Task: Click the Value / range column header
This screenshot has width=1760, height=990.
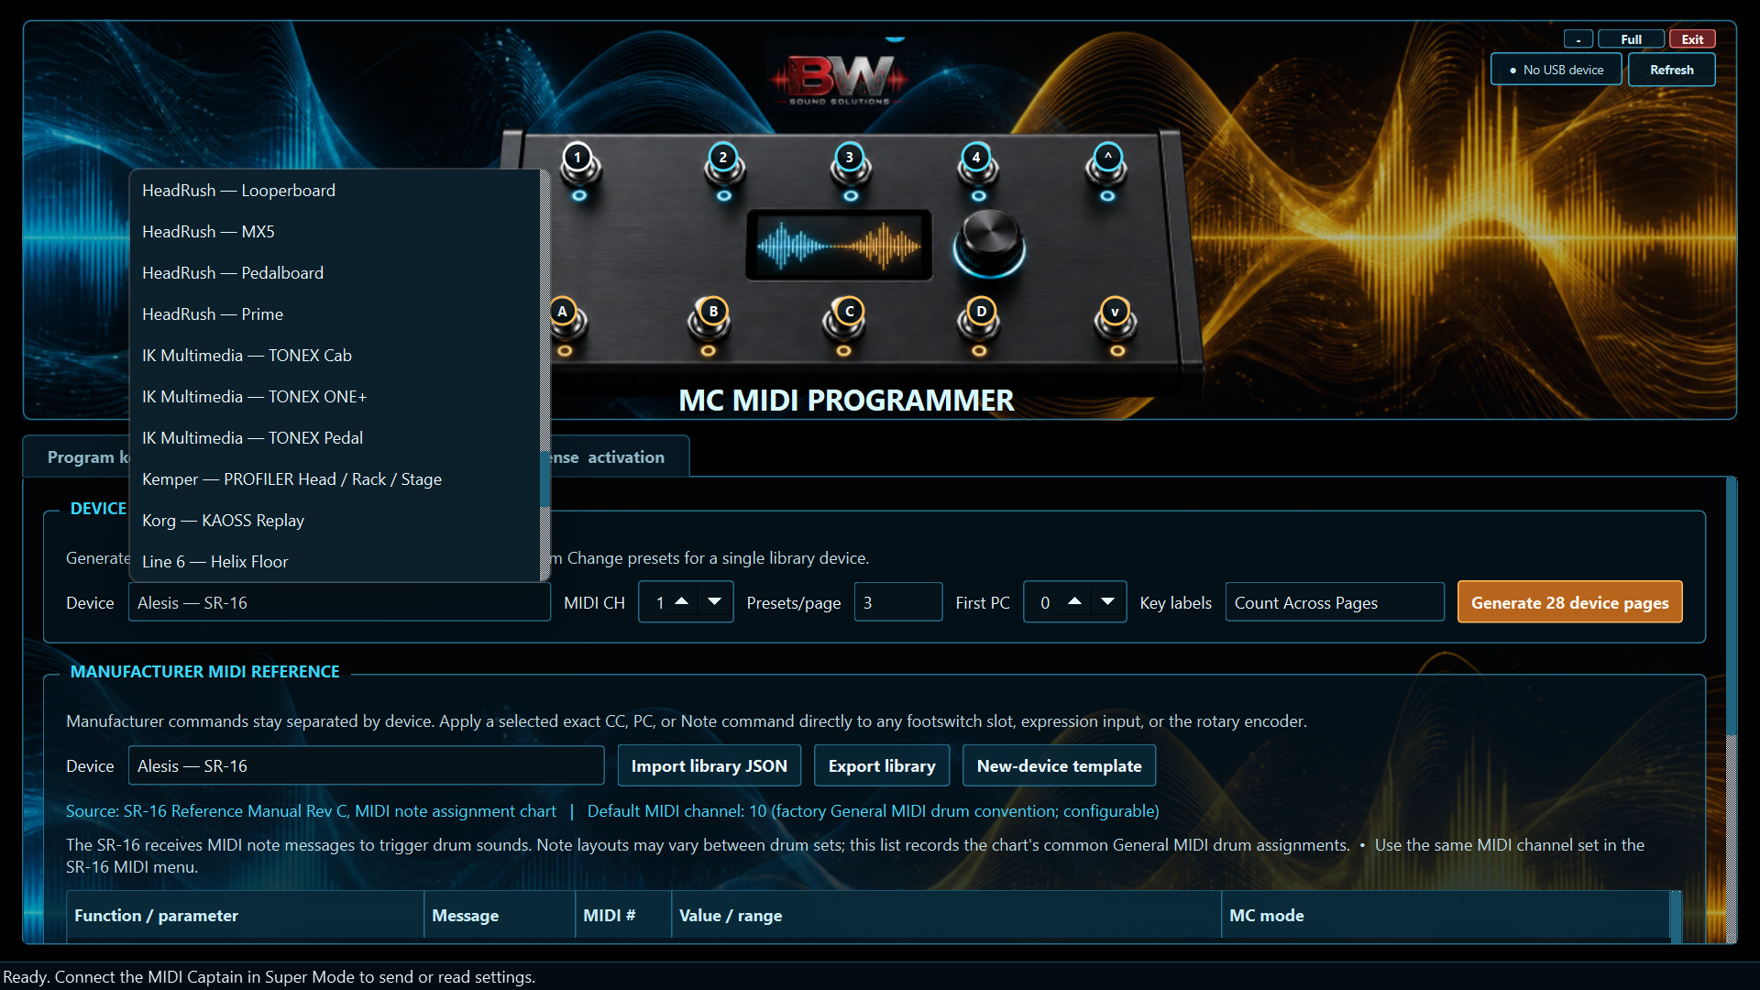Action: tap(946, 915)
